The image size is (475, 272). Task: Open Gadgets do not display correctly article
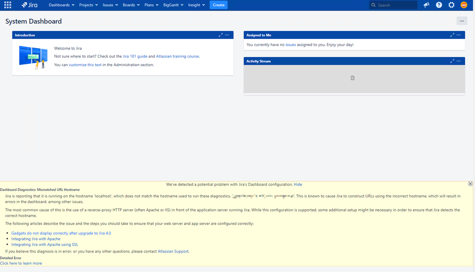(61, 233)
